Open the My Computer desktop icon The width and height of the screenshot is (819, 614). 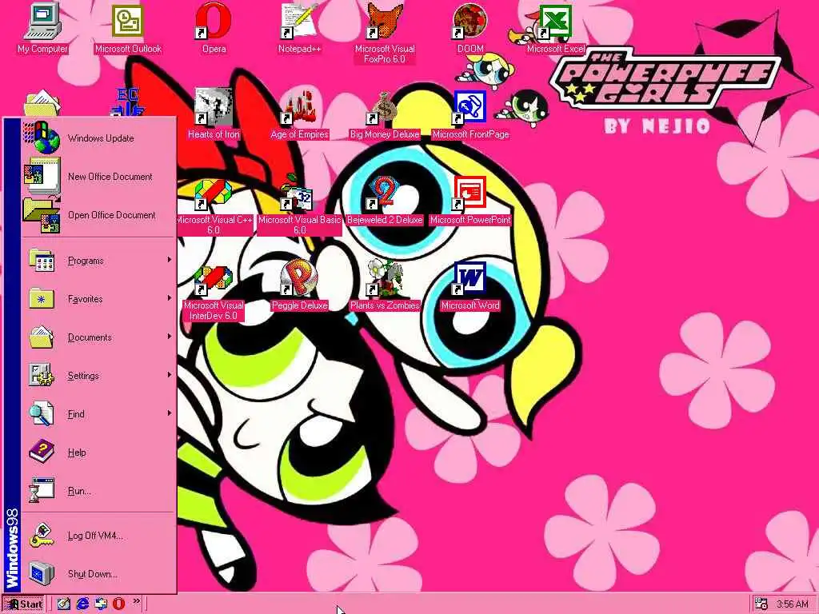(42, 29)
